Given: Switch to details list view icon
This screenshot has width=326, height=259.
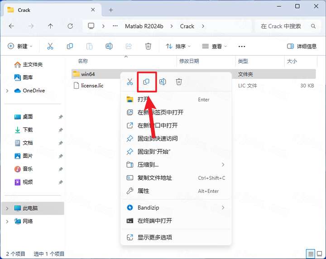Looking at the screenshot, I should tap(311, 254).
